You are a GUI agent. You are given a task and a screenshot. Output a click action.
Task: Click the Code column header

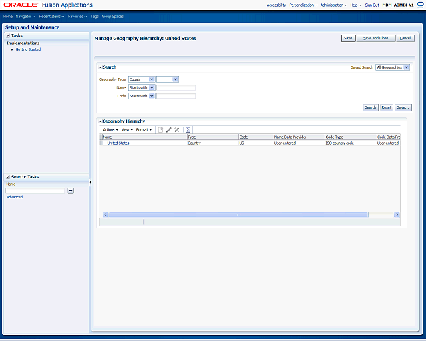coord(256,137)
